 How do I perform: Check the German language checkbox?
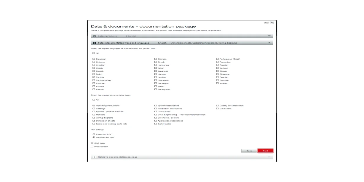click(155, 59)
